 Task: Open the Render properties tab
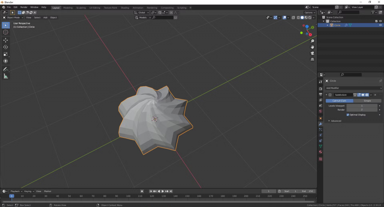pos(320,89)
